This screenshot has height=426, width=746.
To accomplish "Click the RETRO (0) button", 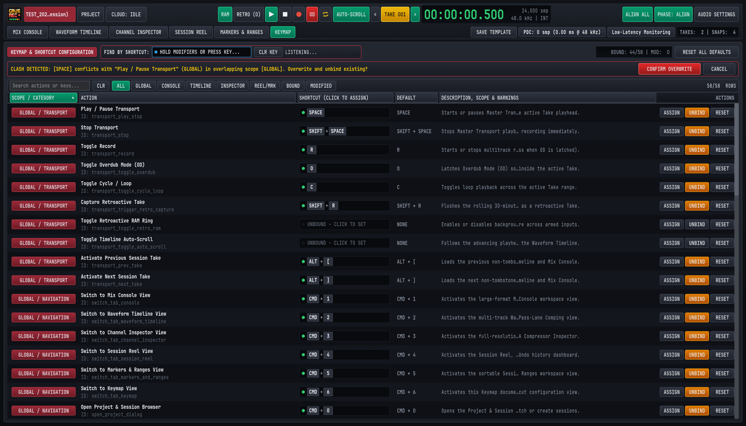I will [248, 14].
